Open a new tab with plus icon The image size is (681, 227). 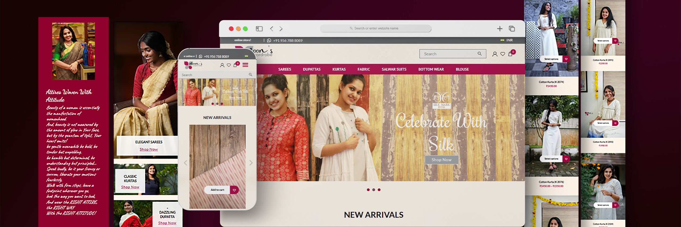[500, 29]
